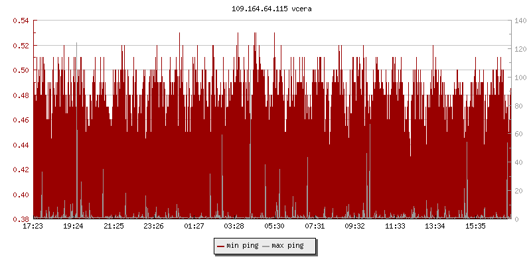Select the 0.38 left axis value
Viewport: 531px width, 265px height.
(21, 219)
